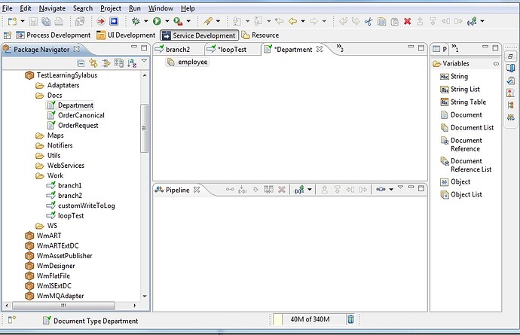
Task: Open the File menu
Action: coord(8,8)
